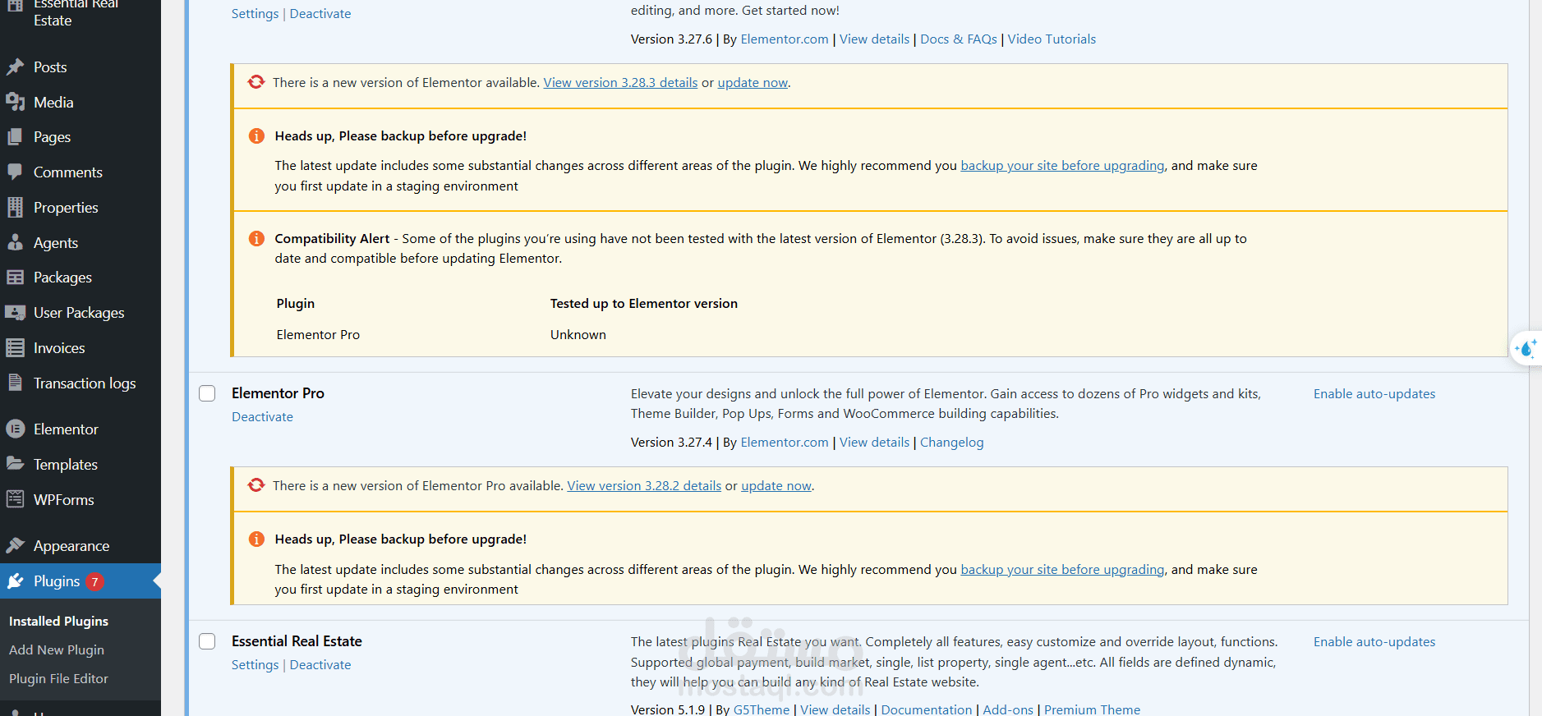Image resolution: width=1542 pixels, height=716 pixels.
Task: Enable auto-updates for Essential Real Estate
Action: click(1374, 642)
